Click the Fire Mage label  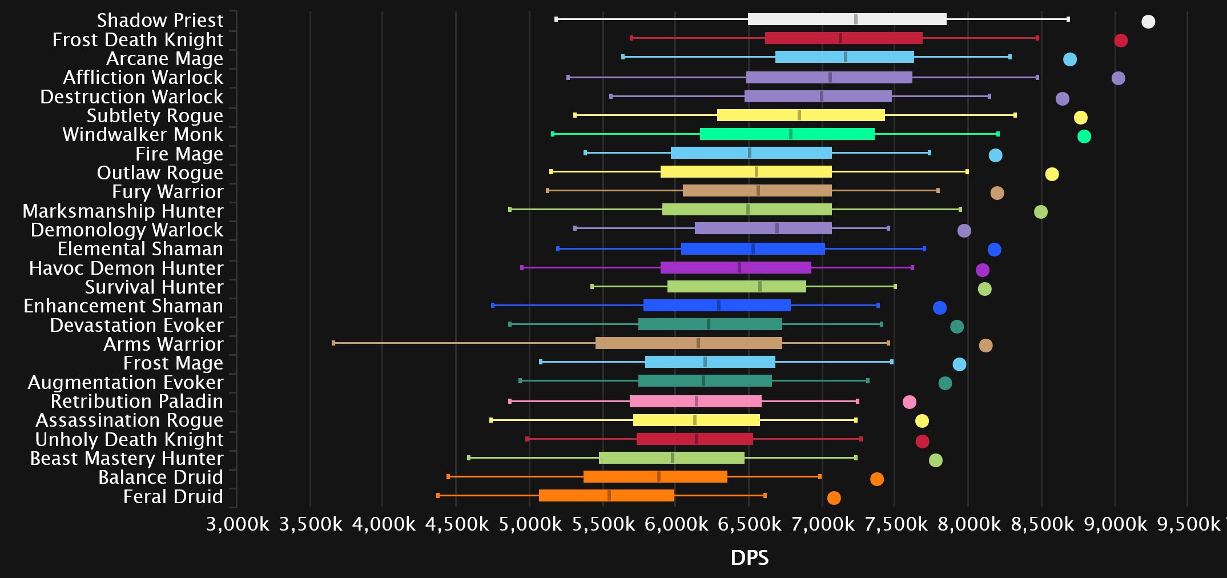(x=179, y=154)
